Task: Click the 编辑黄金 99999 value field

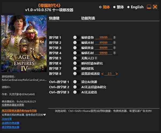Action: pos(103,48)
